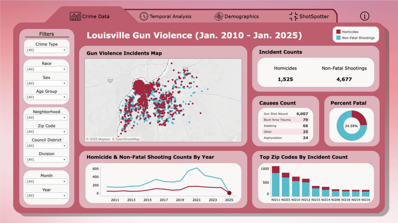Select the Blunt force Trauma row
This screenshot has height=223, width=398.
286,119
